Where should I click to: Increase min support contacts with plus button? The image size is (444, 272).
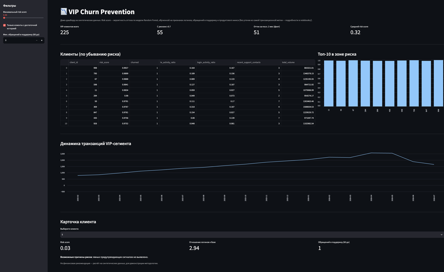tap(42, 40)
